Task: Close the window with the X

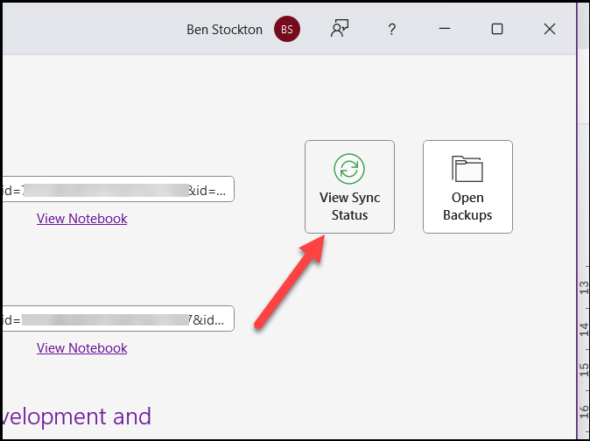Action: click(x=550, y=29)
